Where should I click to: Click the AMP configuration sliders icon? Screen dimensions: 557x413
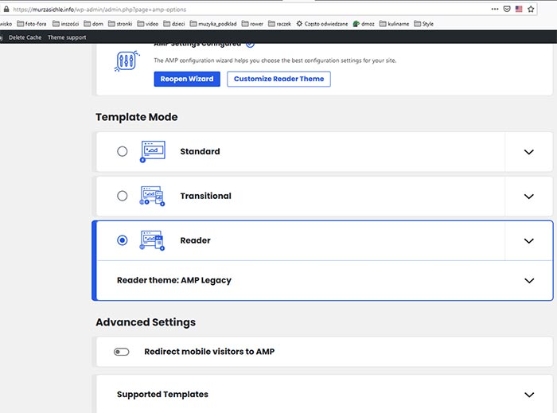point(127,60)
